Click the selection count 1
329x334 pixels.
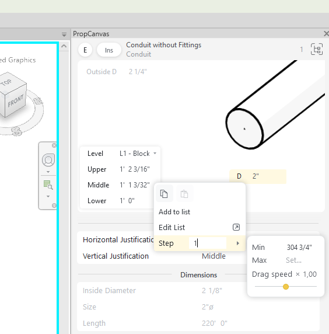(302, 50)
